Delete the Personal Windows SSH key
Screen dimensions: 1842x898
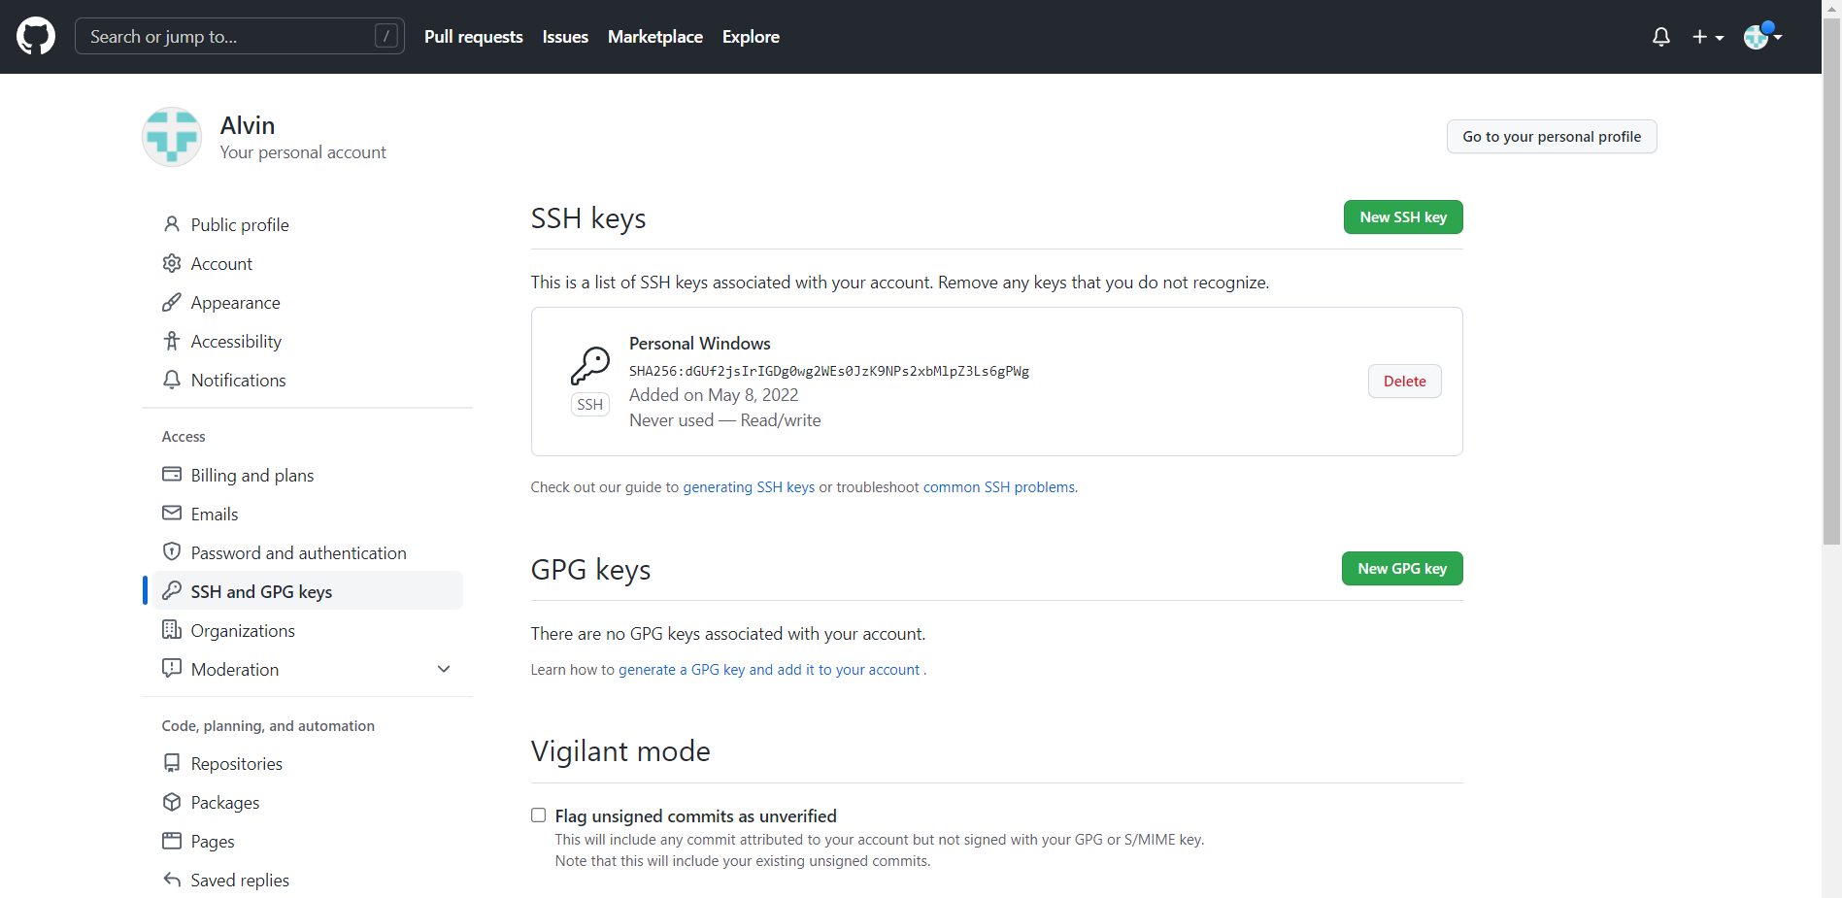(1404, 382)
